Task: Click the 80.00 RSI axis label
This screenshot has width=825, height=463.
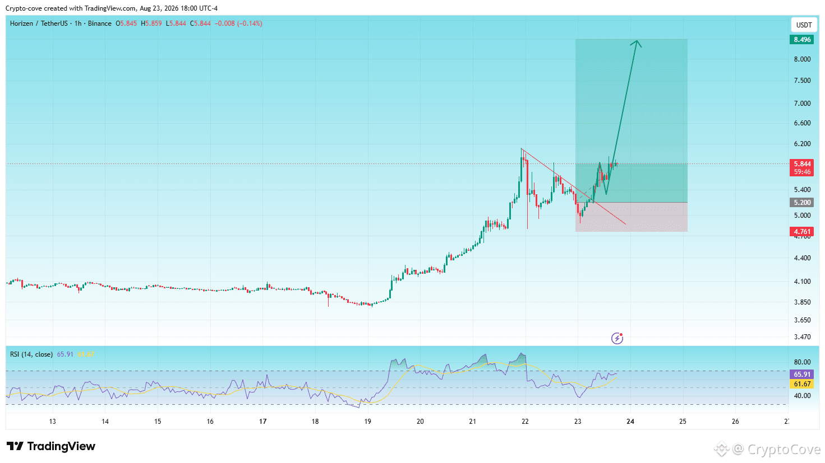Action: 802,362
